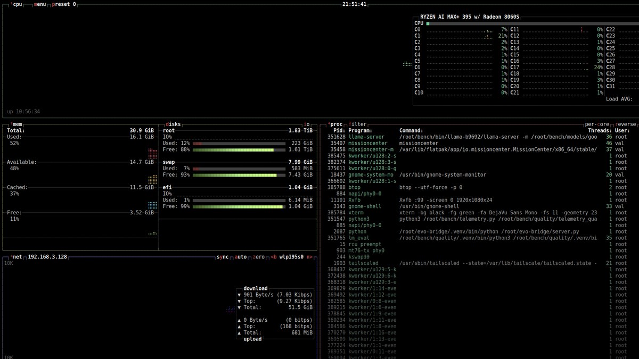Image resolution: width=639 pixels, height=359 pixels.
Task: Click the C1 core row at 21%
Action: [461, 36]
